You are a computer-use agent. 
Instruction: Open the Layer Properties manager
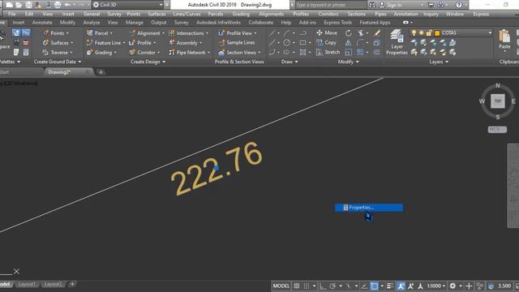(397, 42)
